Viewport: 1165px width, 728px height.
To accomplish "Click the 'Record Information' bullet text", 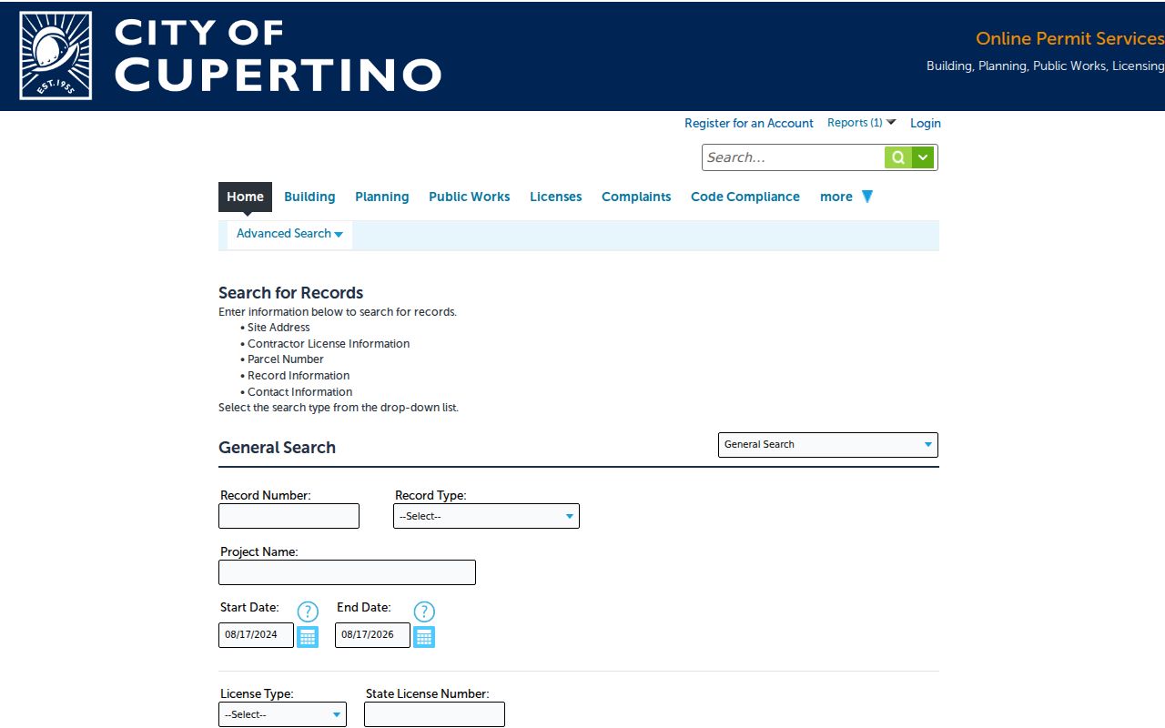I will point(299,376).
